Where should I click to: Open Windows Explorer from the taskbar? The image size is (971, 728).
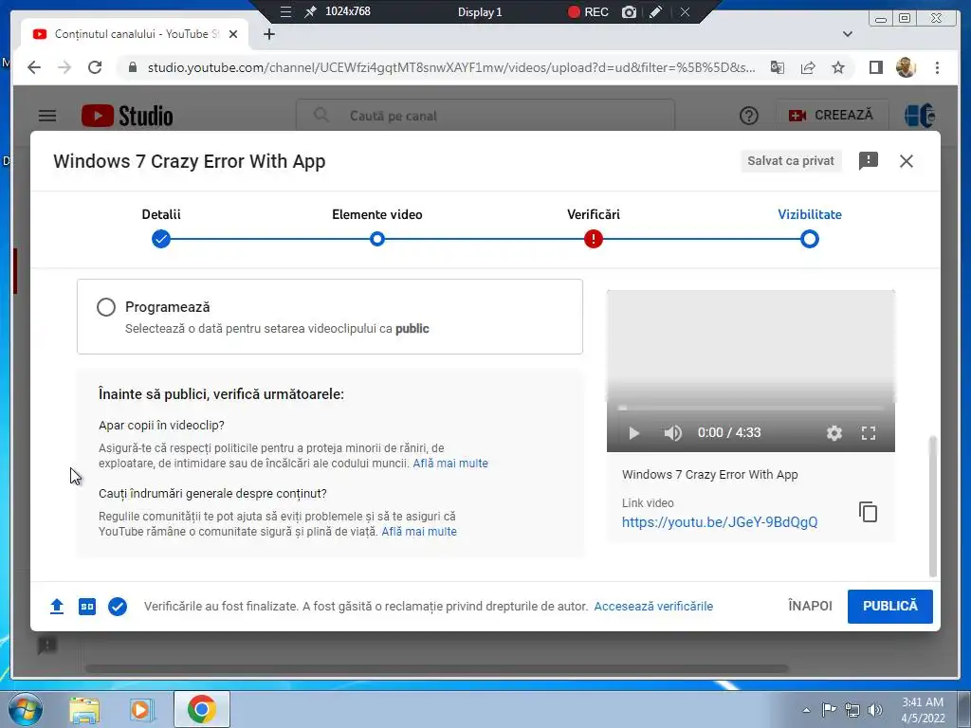click(84, 709)
